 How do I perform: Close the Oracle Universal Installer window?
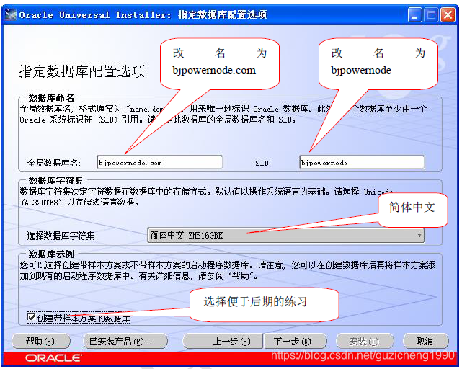tap(448, 14)
